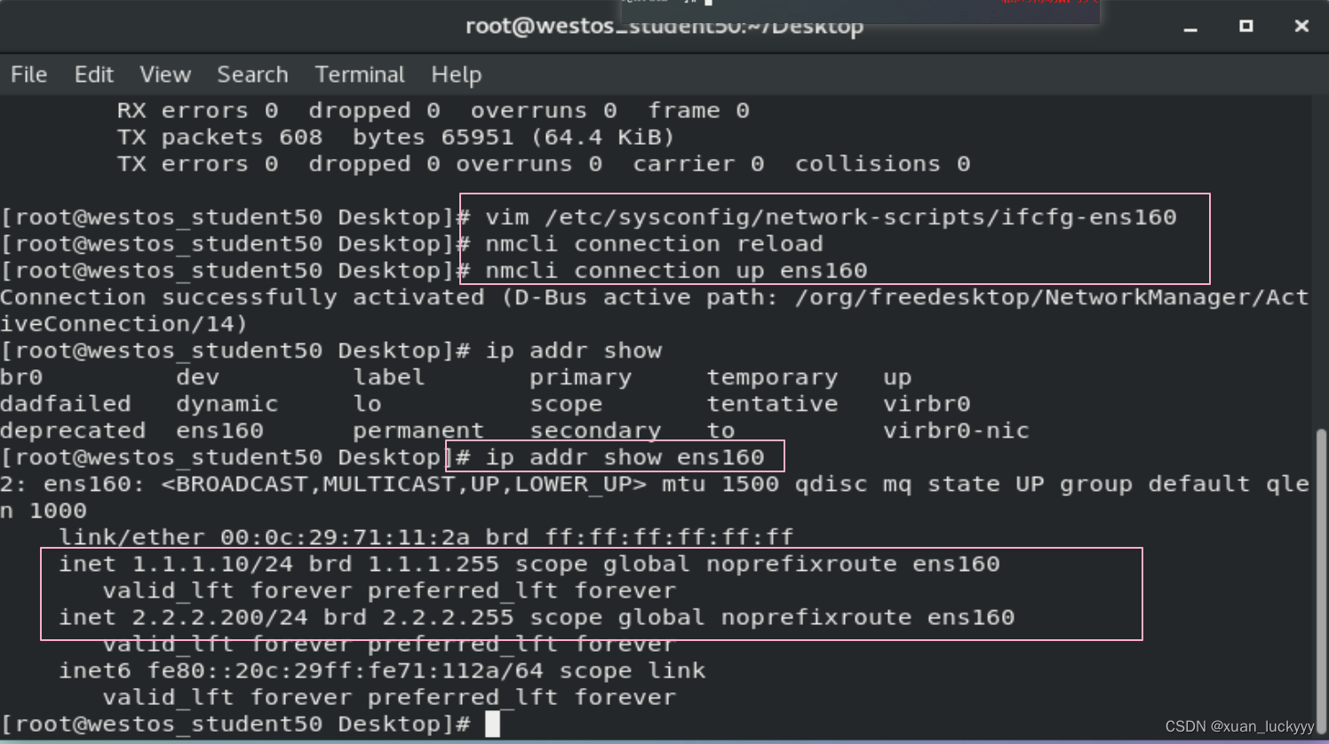Open the View menu

coord(164,75)
